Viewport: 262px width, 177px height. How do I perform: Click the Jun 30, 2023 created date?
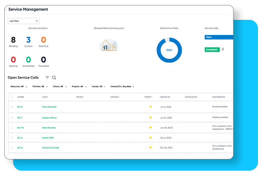[x=166, y=128]
